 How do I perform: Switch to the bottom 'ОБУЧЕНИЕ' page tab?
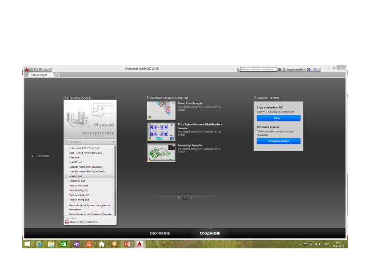[160, 234]
